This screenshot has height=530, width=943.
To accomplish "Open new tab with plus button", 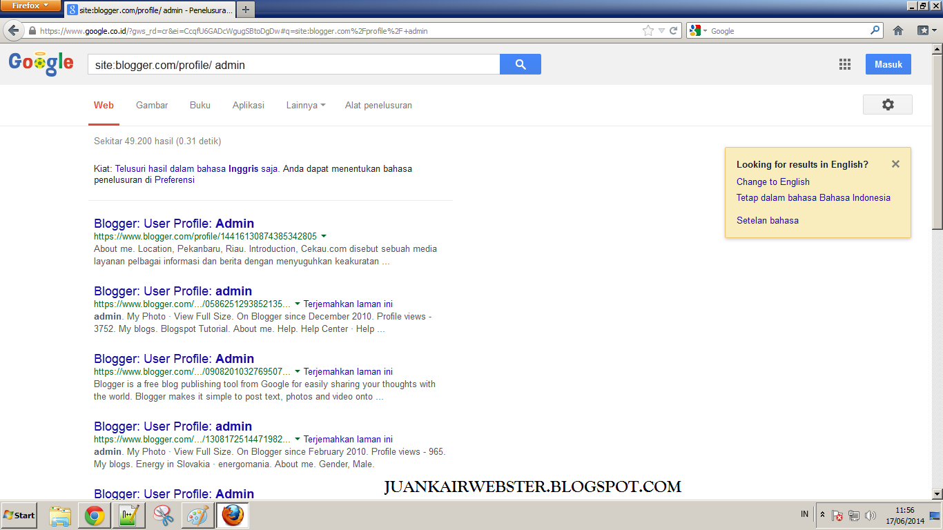I will (245, 10).
